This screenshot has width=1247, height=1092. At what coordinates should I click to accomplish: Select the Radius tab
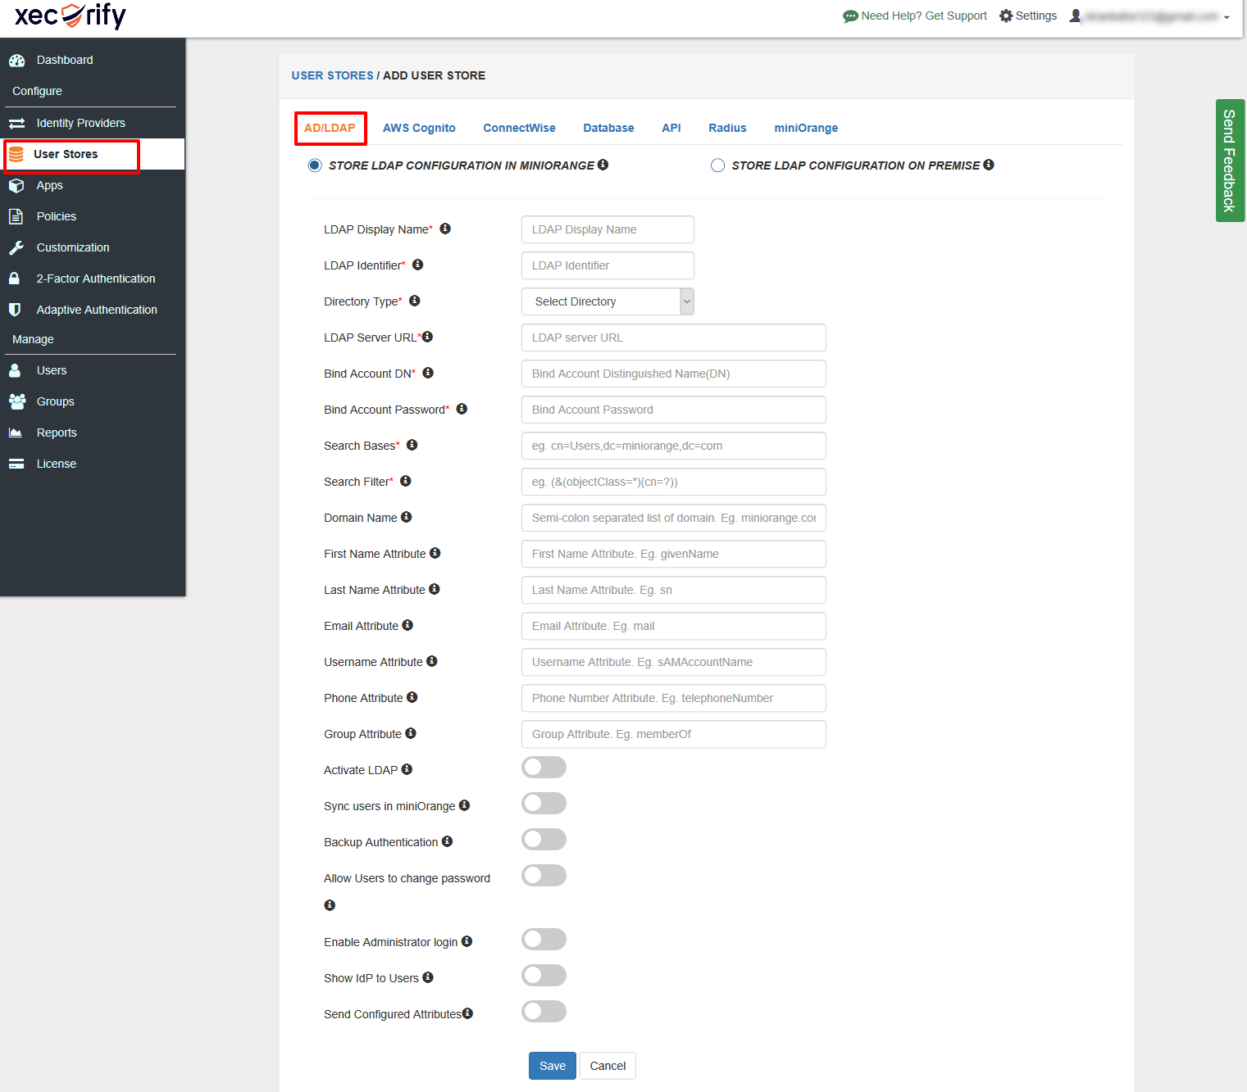pos(727,128)
